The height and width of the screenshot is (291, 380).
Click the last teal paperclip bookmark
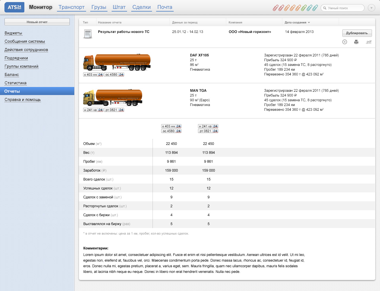coord(315,8)
